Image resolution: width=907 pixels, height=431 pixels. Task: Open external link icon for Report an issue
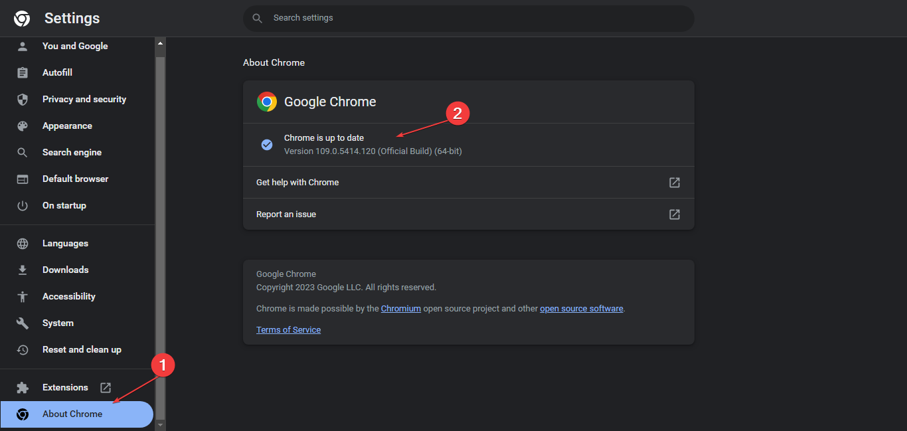coord(675,214)
